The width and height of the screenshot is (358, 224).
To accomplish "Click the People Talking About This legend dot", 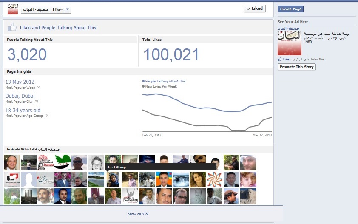I will tap(143, 81).
